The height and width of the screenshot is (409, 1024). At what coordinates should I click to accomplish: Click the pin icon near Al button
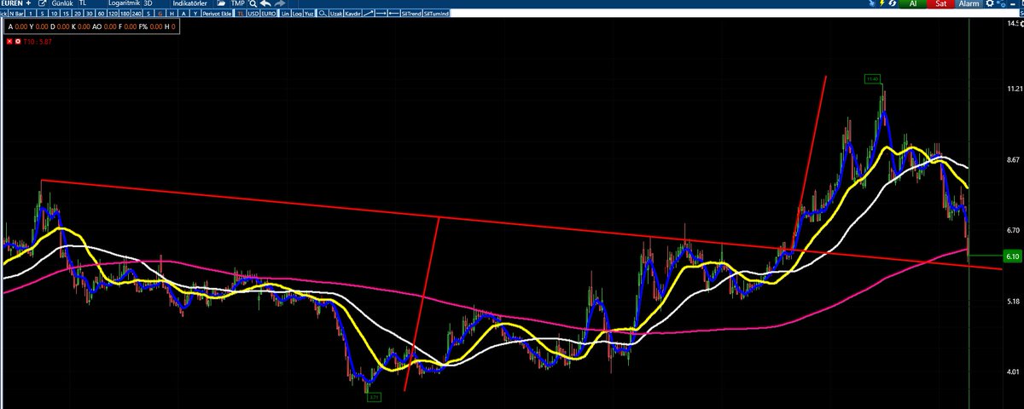(871, 3)
